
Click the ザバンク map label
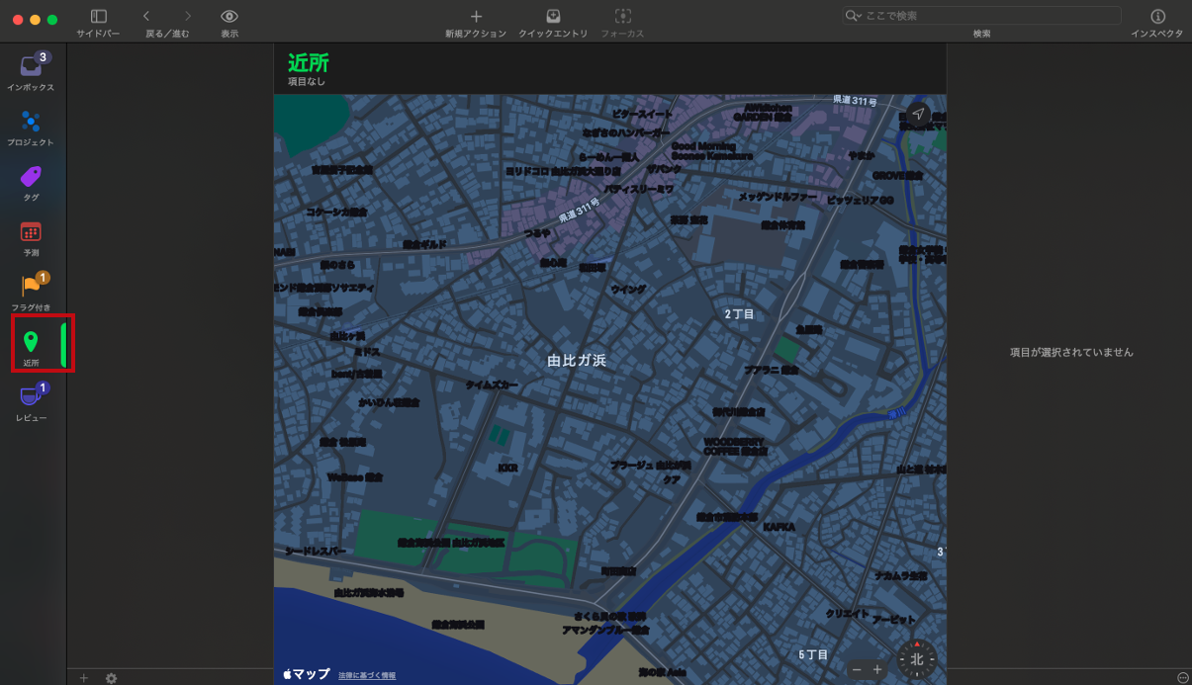point(665,169)
